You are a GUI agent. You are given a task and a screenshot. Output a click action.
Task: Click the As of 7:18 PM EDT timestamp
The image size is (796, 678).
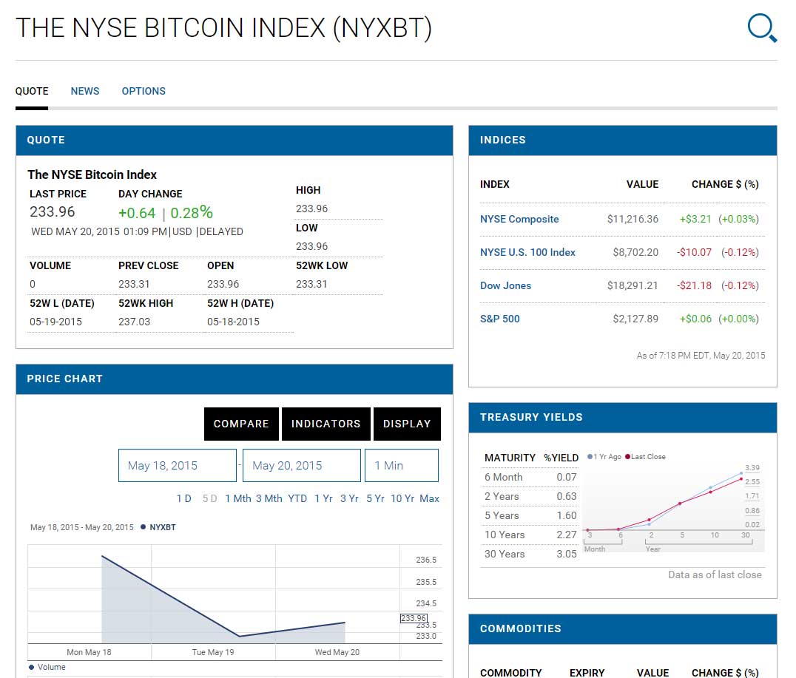[701, 356]
